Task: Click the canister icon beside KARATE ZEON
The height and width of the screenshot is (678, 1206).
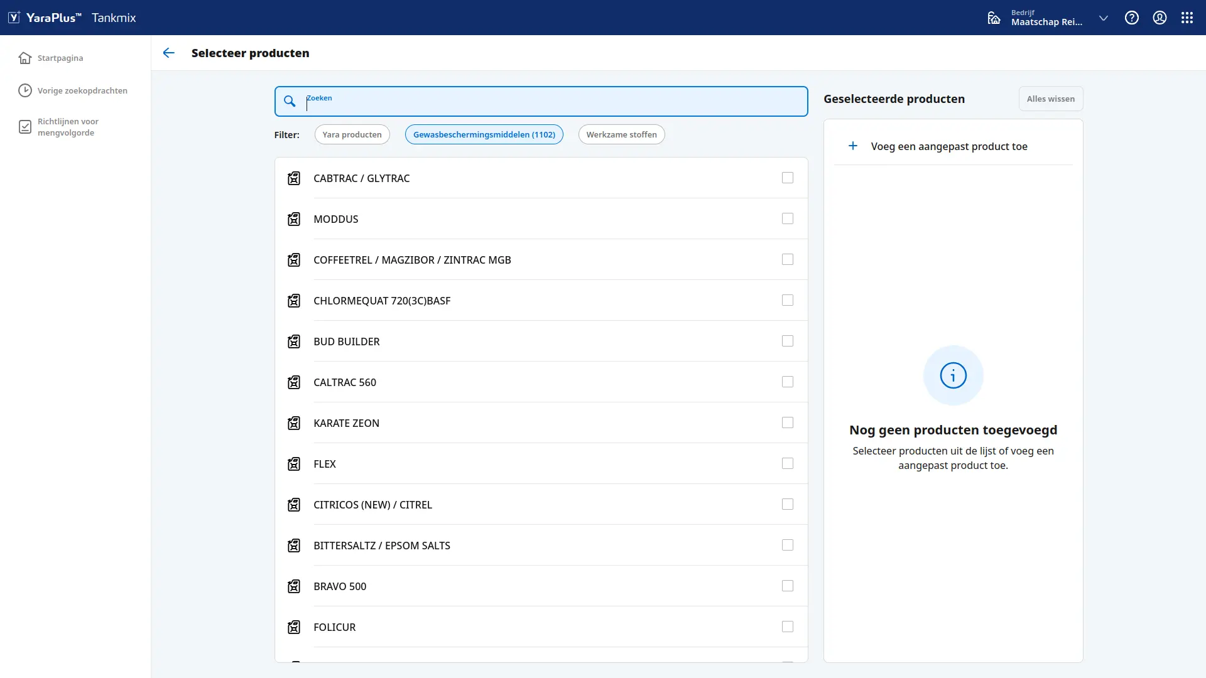Action: click(x=294, y=423)
